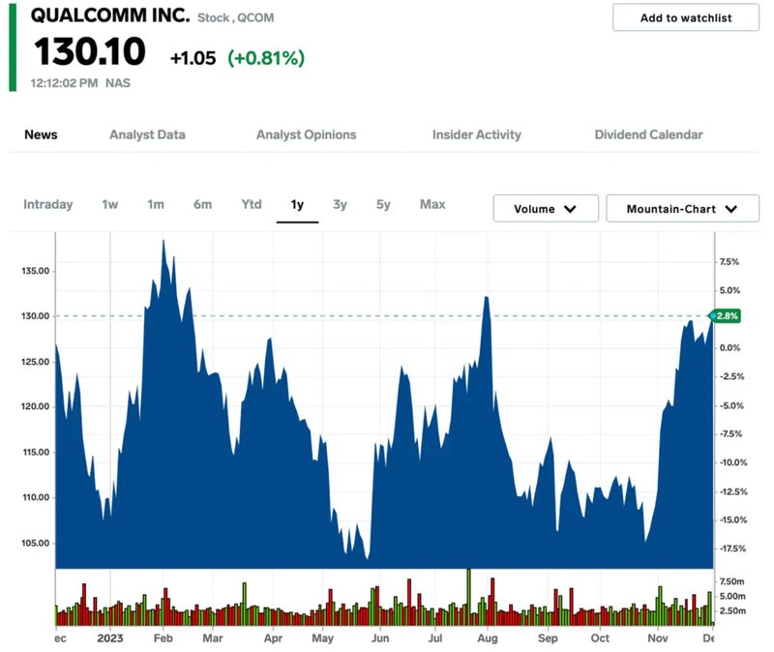Screen dimensions: 774x652
Task: Click the Mar date axis label
Action: pyautogui.click(x=213, y=638)
